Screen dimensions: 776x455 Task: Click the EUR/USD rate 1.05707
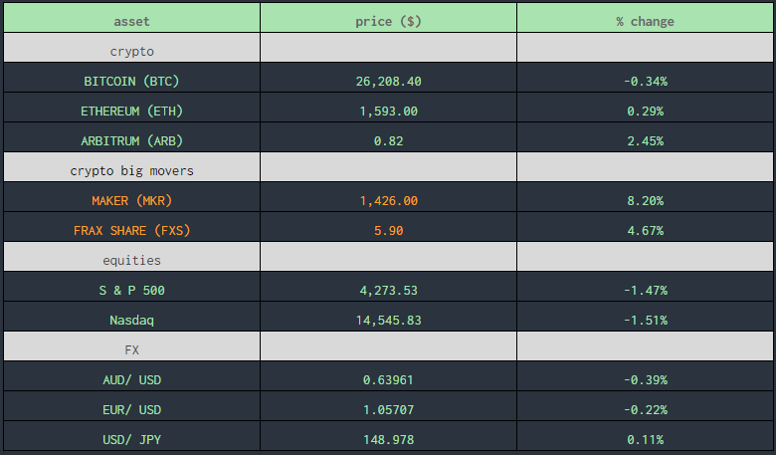click(388, 410)
